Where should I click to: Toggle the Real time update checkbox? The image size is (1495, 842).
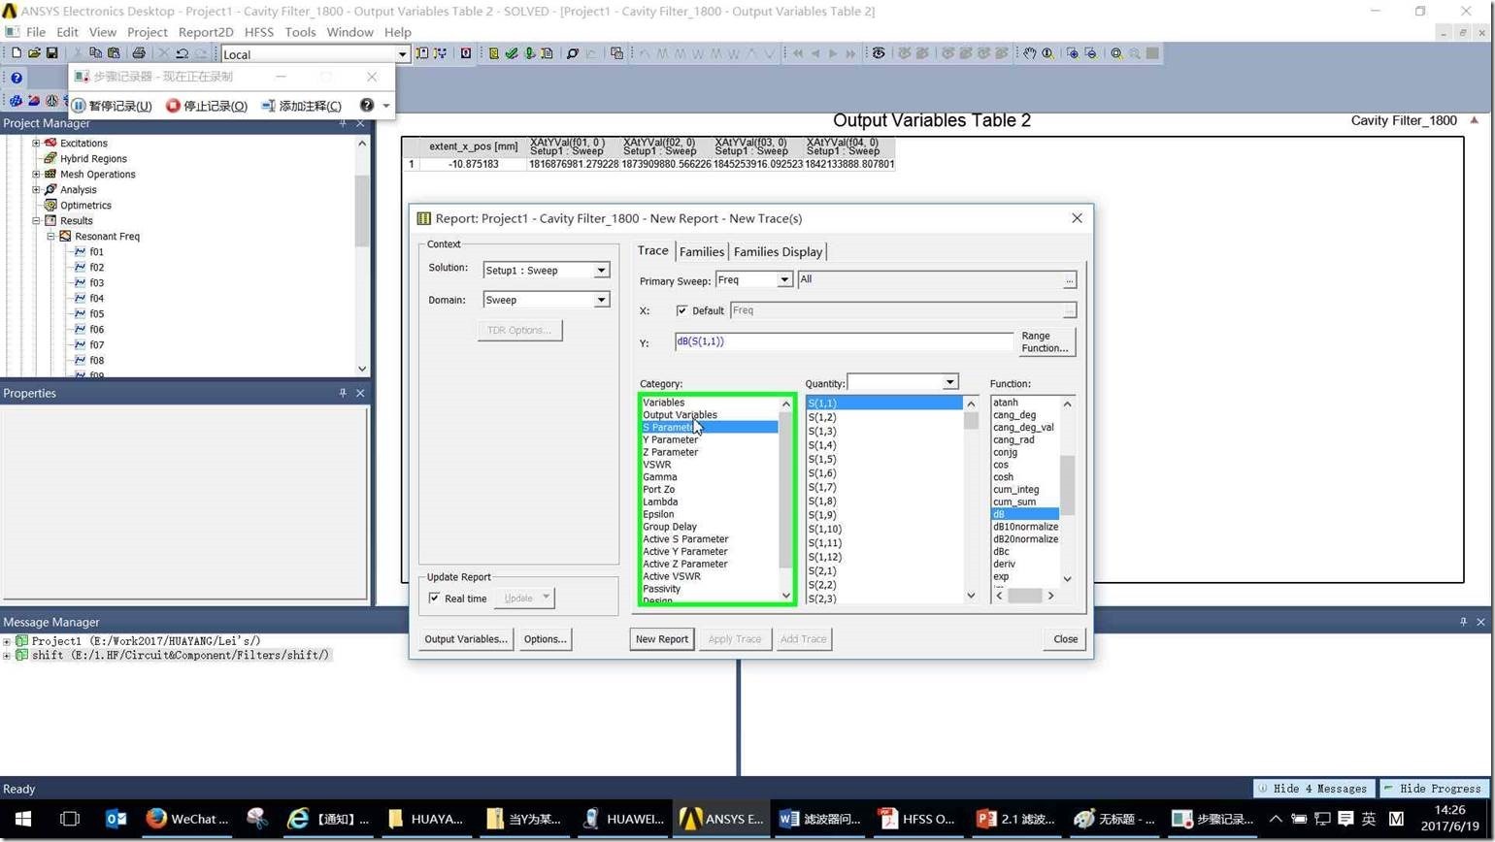coord(434,599)
